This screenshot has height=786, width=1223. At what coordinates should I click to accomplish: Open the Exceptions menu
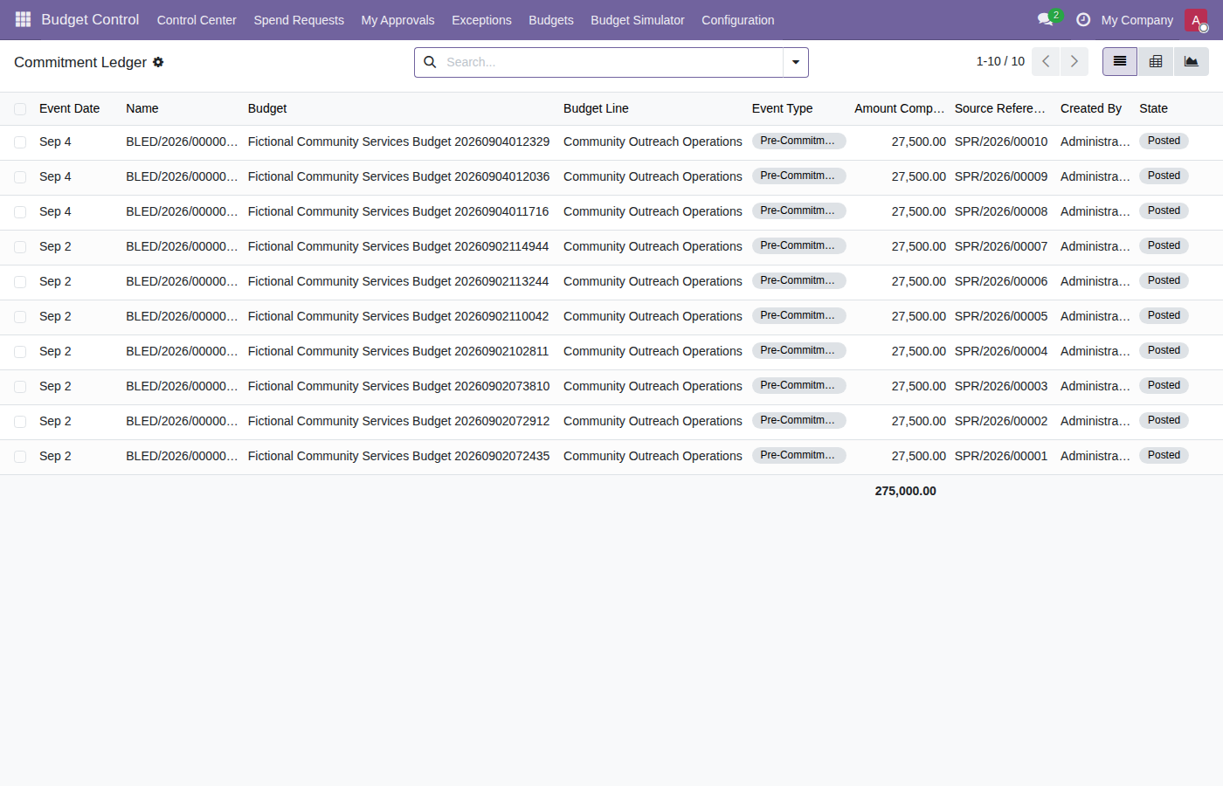click(481, 20)
